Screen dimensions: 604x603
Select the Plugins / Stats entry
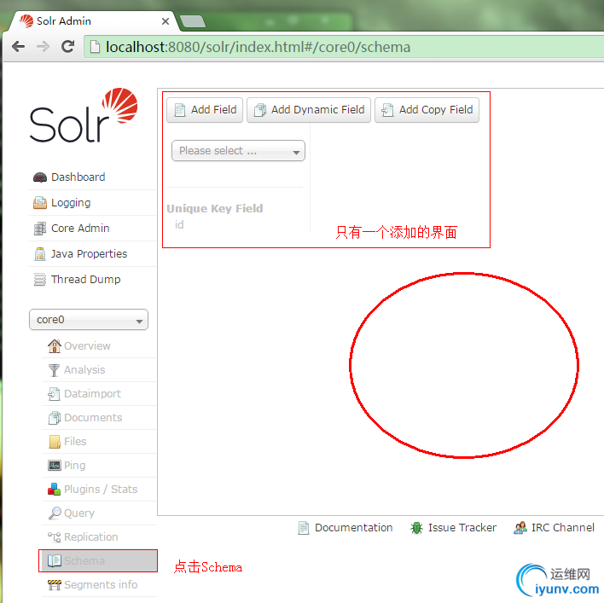coord(99,489)
